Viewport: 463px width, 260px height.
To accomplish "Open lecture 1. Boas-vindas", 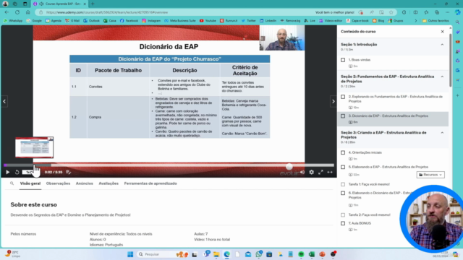I will click(x=360, y=60).
